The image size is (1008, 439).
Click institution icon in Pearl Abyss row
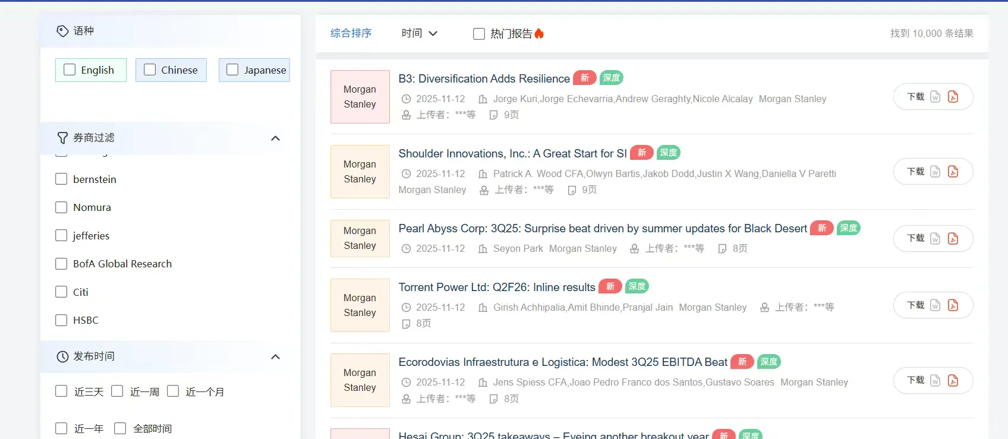click(483, 249)
